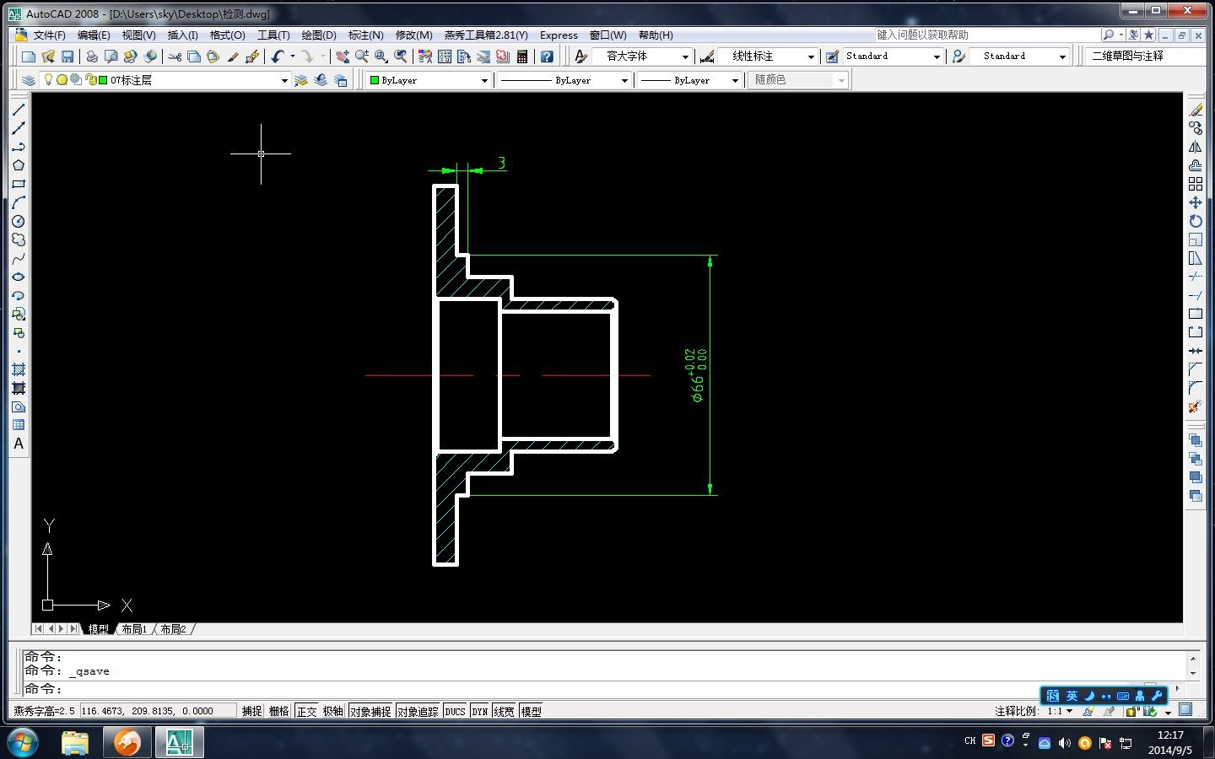Open the 文件(F) menu
The image size is (1215, 759).
click(x=49, y=35)
